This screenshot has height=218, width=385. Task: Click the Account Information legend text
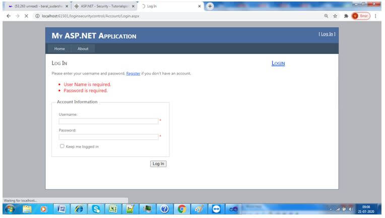tap(77, 102)
